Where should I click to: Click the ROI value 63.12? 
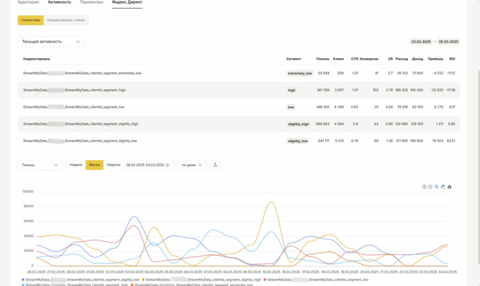[x=451, y=141]
